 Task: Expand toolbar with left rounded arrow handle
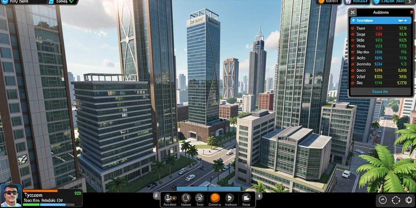(x=156, y=196)
